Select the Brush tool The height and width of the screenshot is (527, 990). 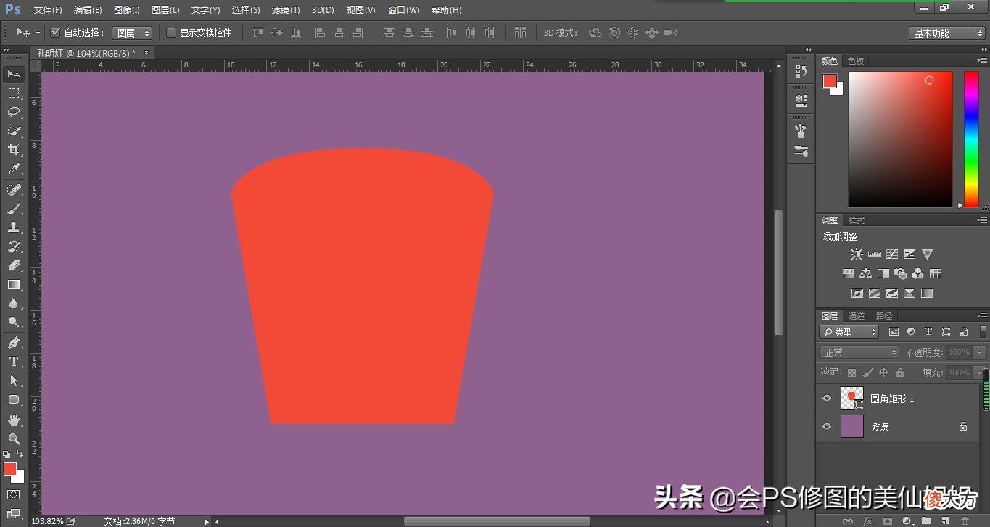click(14, 208)
